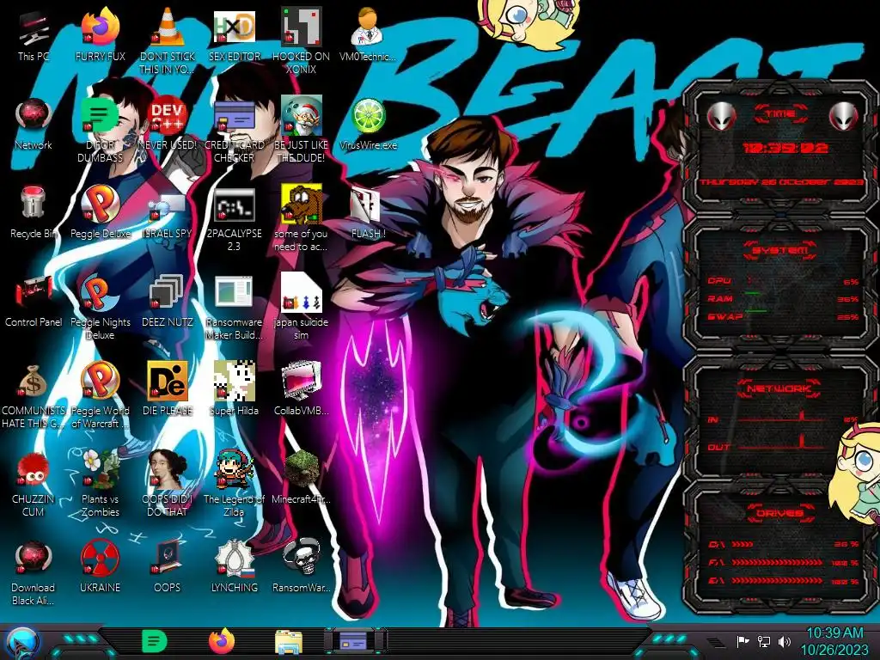880x660 pixels.
Task: Click the SYSTEM gadget header
Action: pyautogui.click(x=779, y=250)
